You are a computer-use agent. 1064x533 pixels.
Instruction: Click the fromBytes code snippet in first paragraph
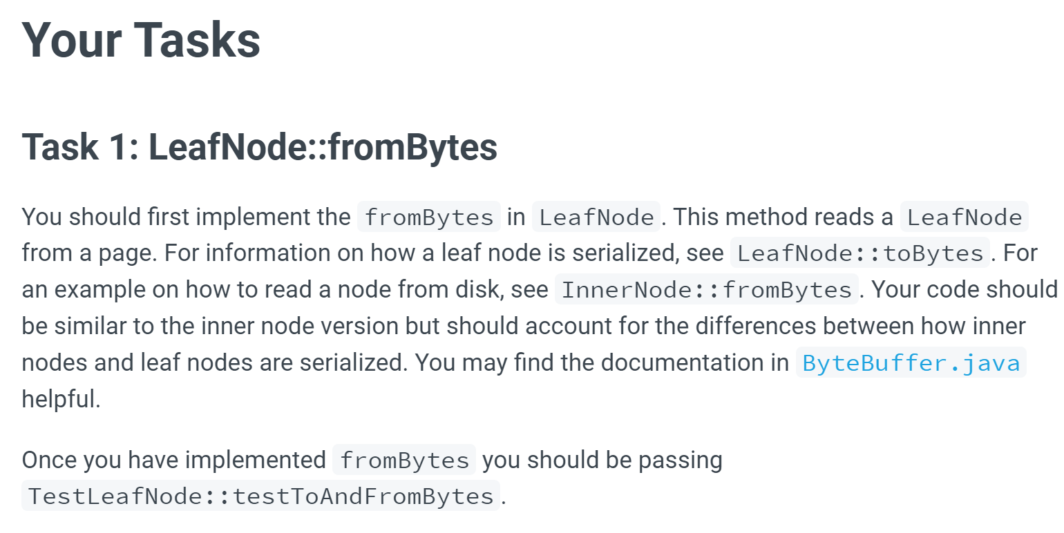click(428, 217)
